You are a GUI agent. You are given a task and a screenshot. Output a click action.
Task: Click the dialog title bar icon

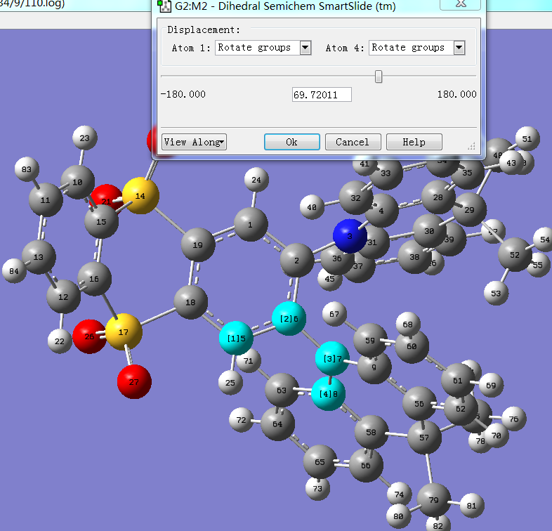click(x=164, y=6)
